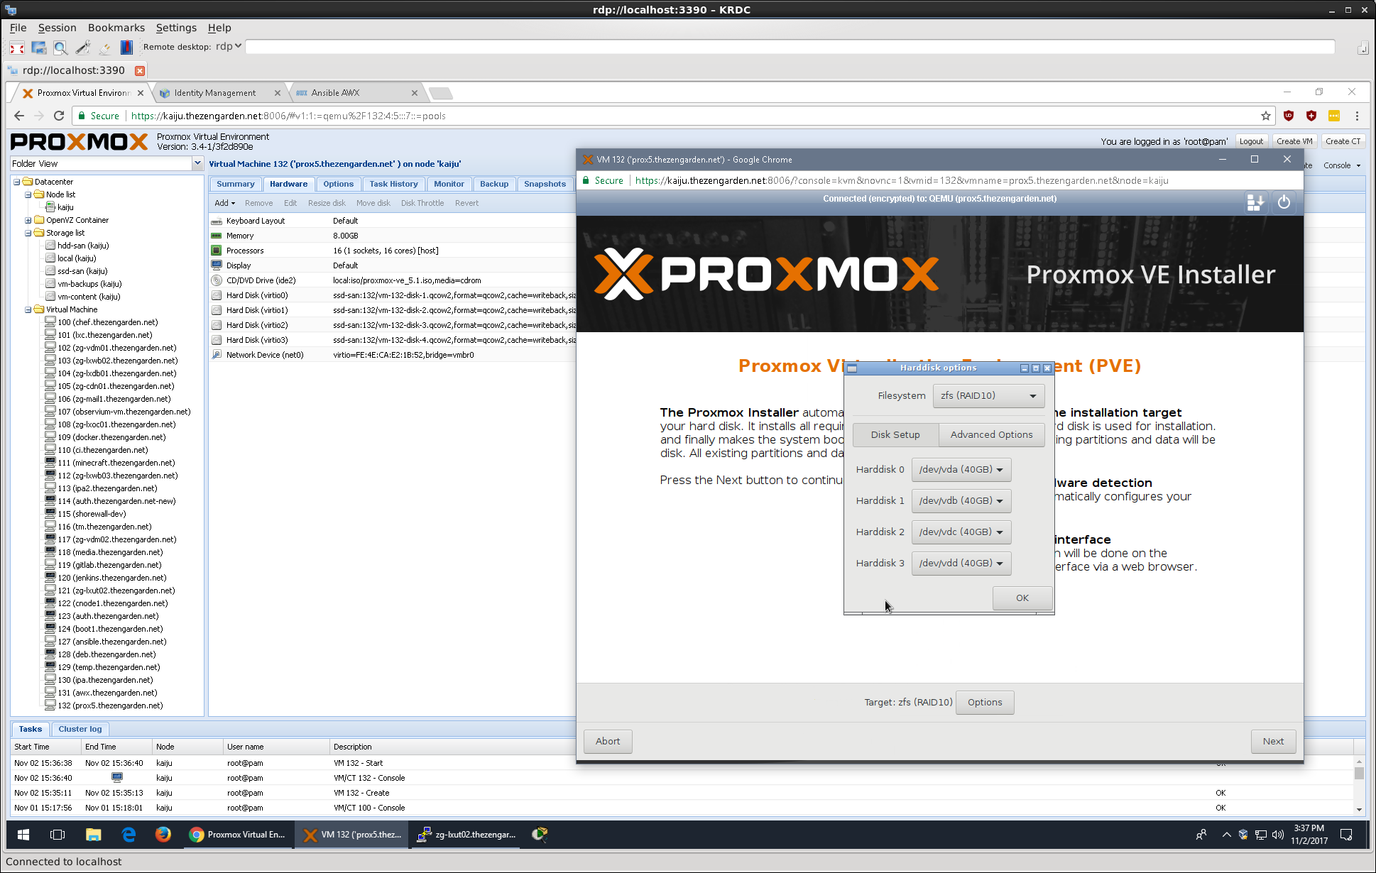The height and width of the screenshot is (873, 1376).
Task: Click Proxmox Logout button
Action: coord(1251,141)
